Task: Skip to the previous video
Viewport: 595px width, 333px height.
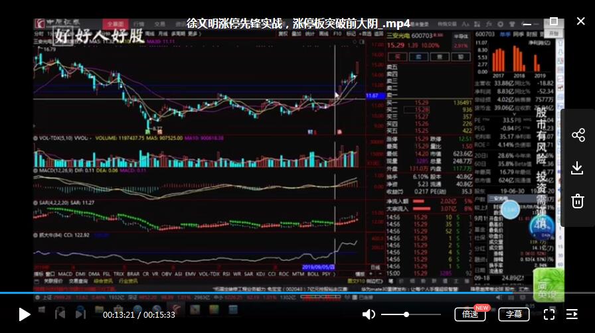Action: [60, 314]
